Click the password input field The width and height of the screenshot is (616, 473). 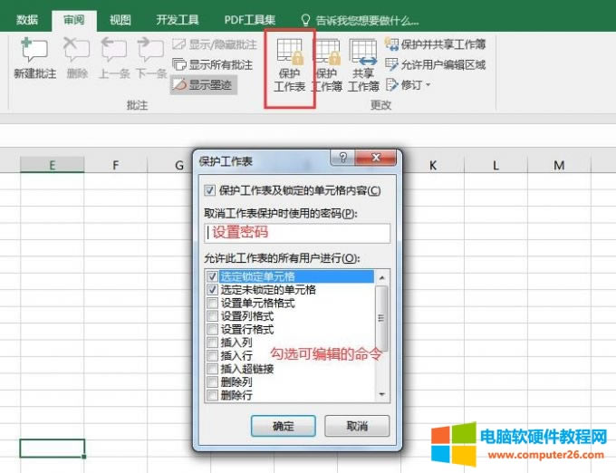tap(297, 233)
